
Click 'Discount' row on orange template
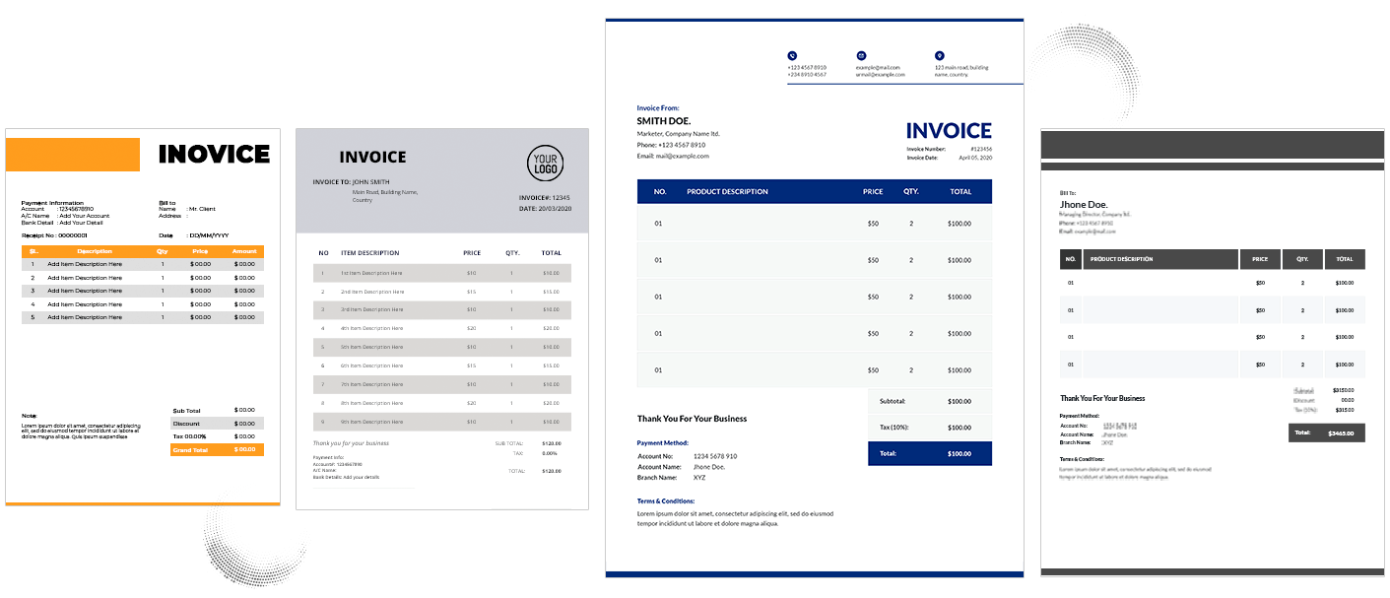click(x=217, y=424)
